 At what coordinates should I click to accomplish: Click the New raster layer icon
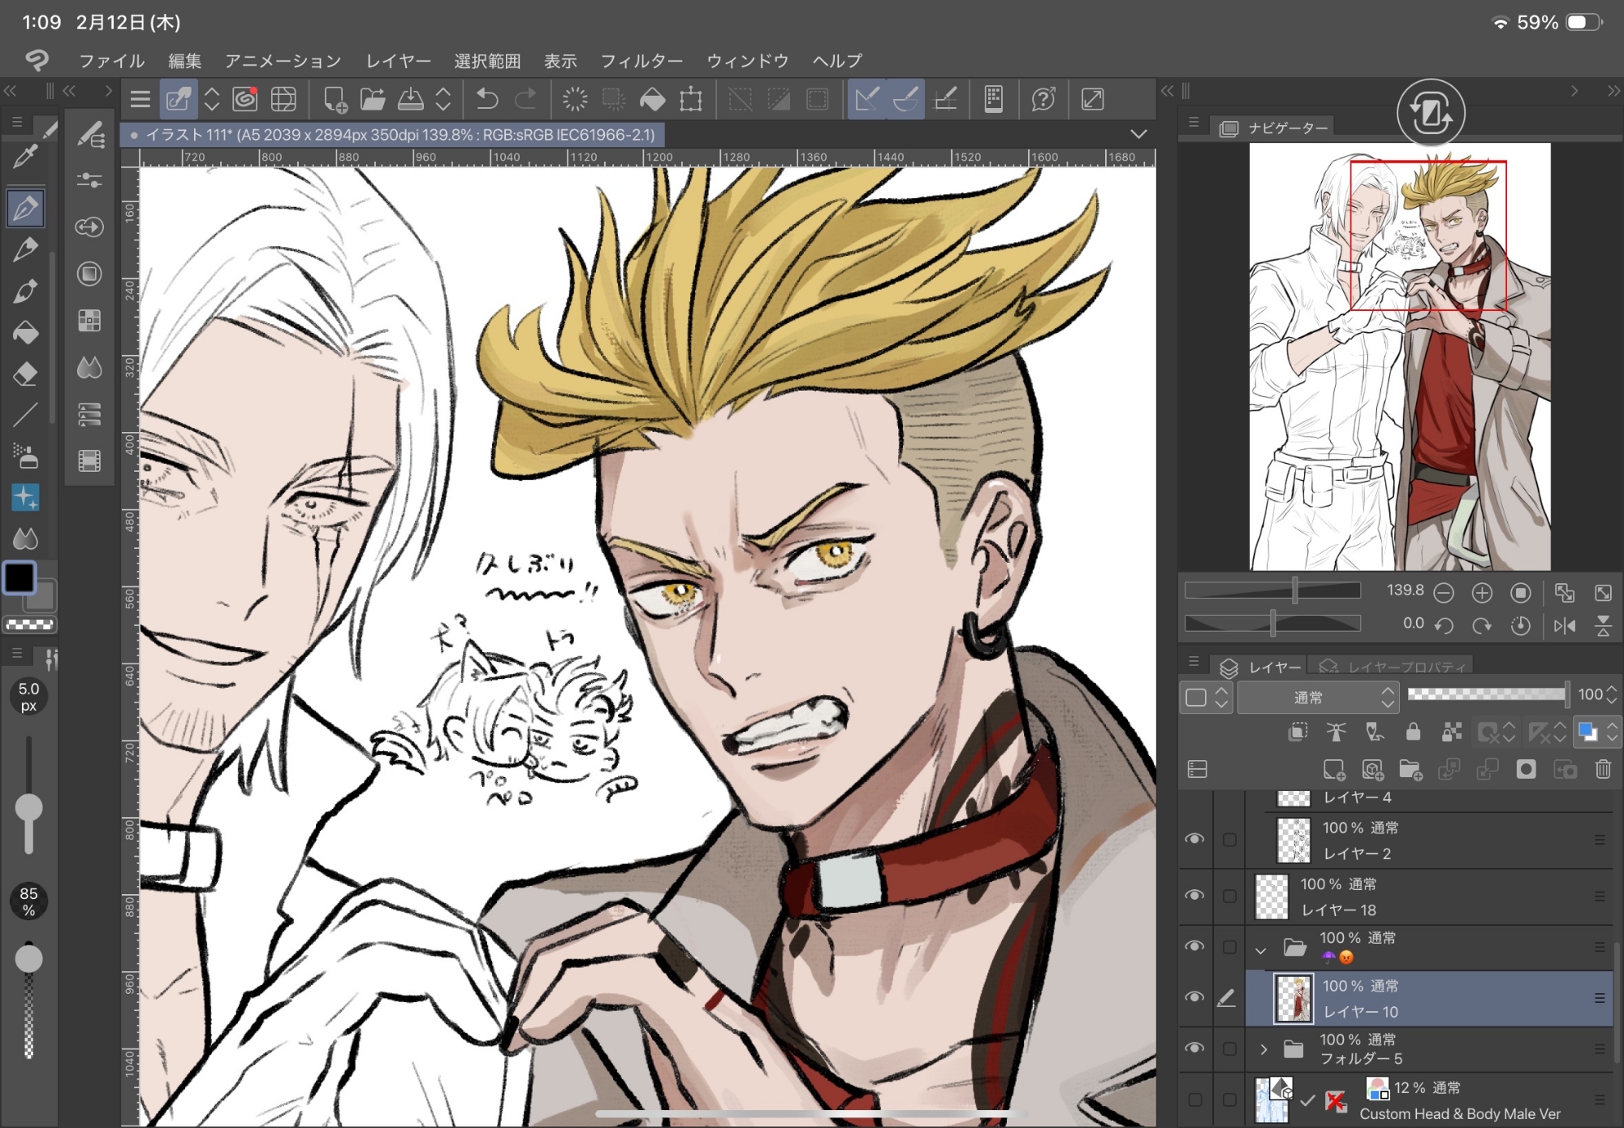click(x=1333, y=769)
